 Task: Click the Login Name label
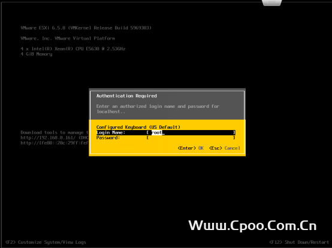pos(111,132)
